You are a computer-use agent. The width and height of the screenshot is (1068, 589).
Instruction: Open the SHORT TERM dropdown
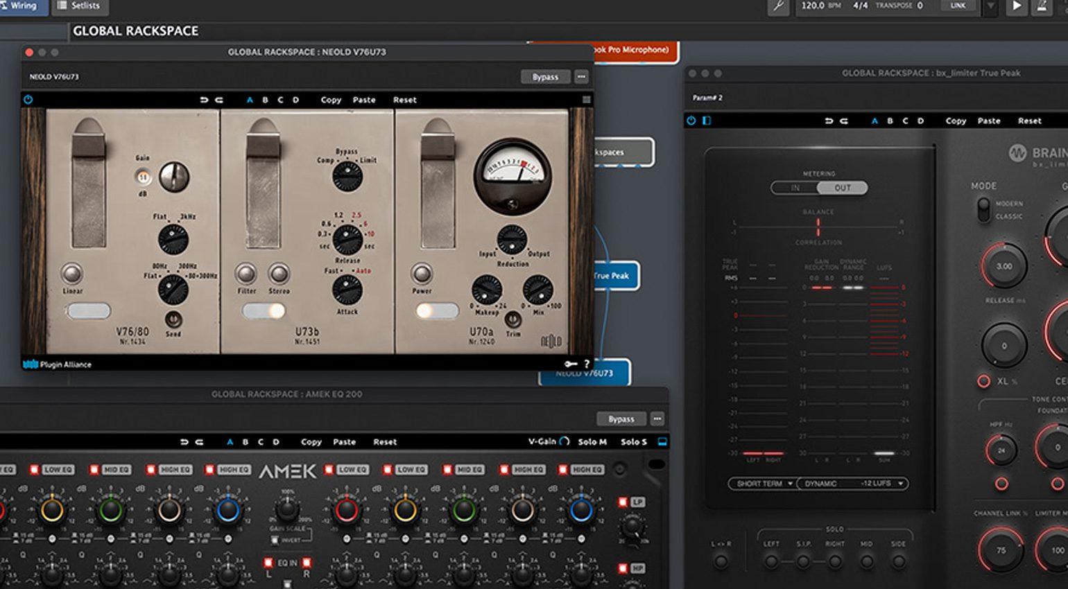click(762, 484)
